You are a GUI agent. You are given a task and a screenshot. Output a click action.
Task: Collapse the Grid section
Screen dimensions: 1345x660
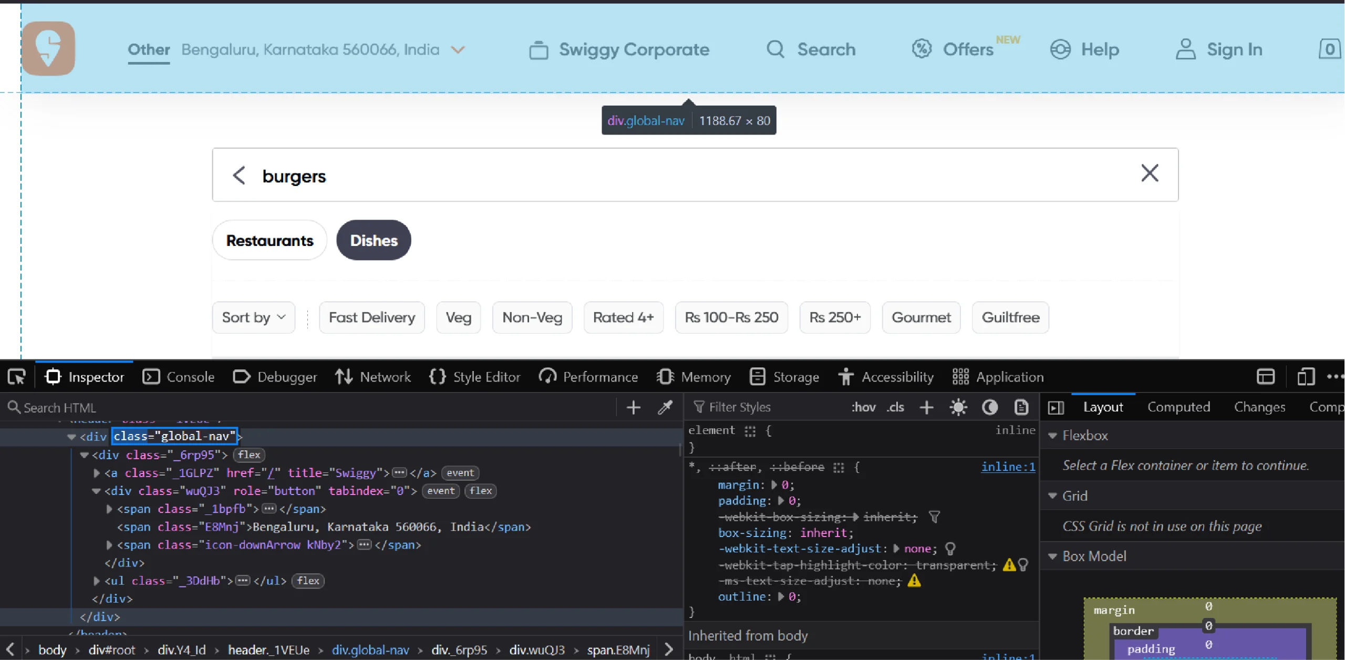click(1052, 496)
